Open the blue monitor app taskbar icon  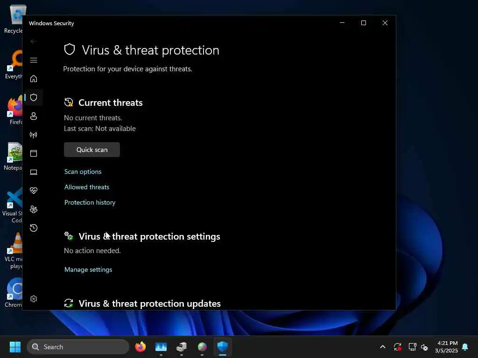click(161, 347)
